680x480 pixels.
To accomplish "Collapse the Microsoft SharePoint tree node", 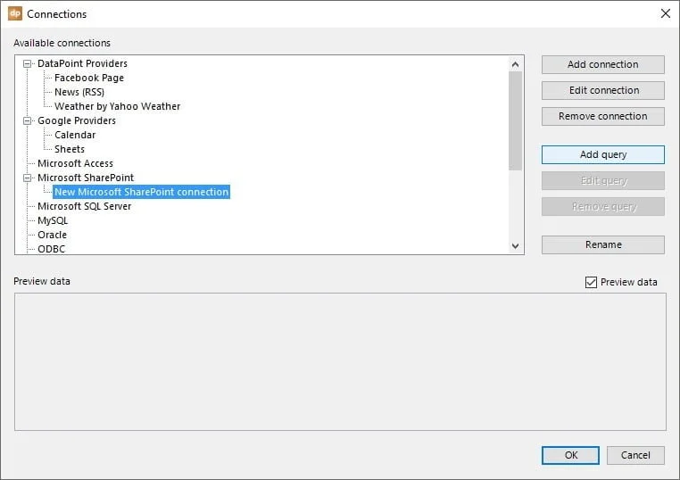I will click(x=27, y=178).
